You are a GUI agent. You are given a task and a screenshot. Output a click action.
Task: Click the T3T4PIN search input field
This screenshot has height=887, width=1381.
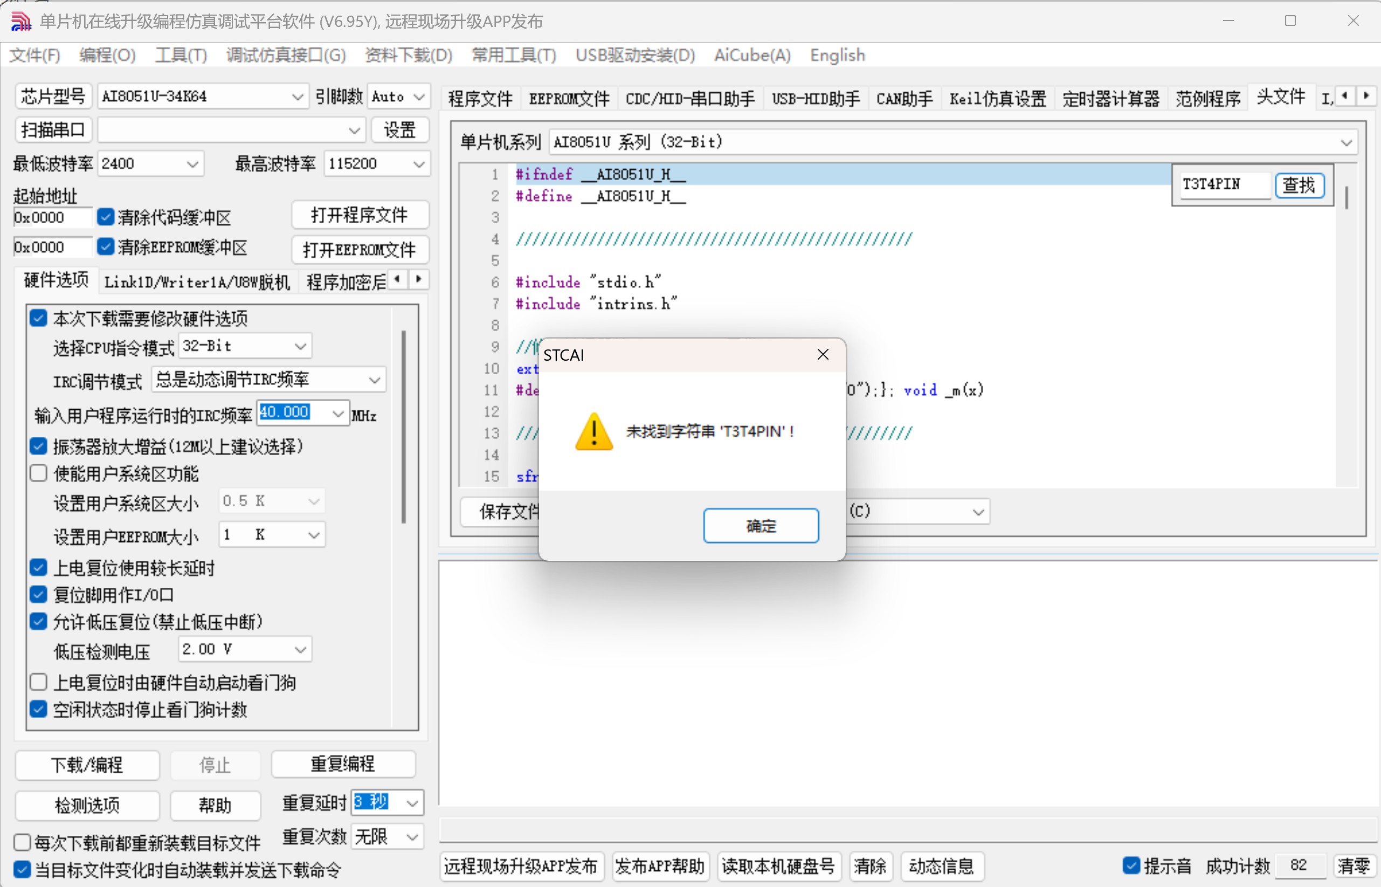pos(1225,185)
